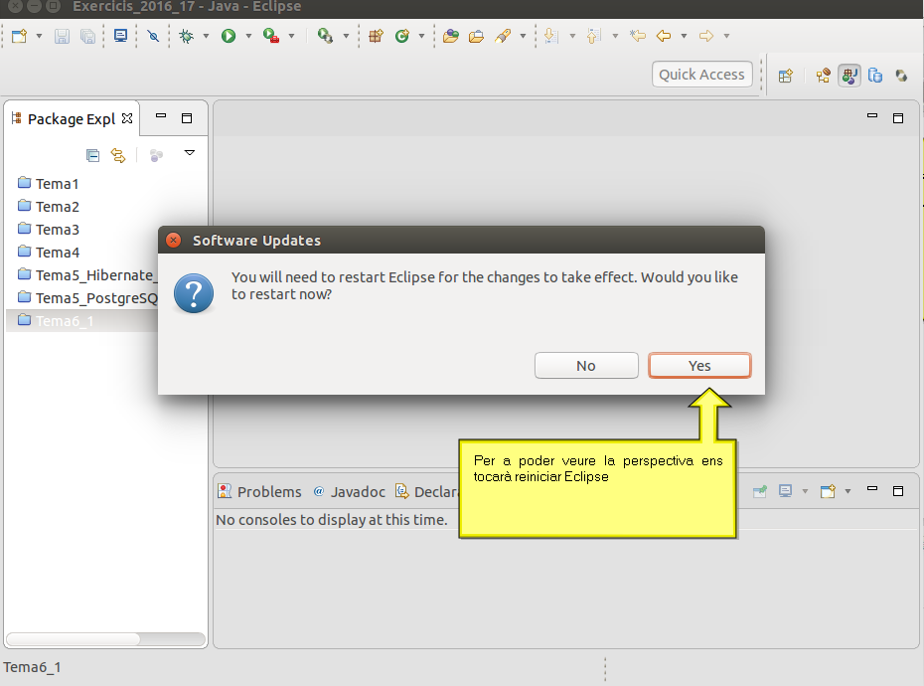Image resolution: width=924 pixels, height=686 pixels.
Task: Click the blue monitor toolbar icon
Action: (121, 36)
